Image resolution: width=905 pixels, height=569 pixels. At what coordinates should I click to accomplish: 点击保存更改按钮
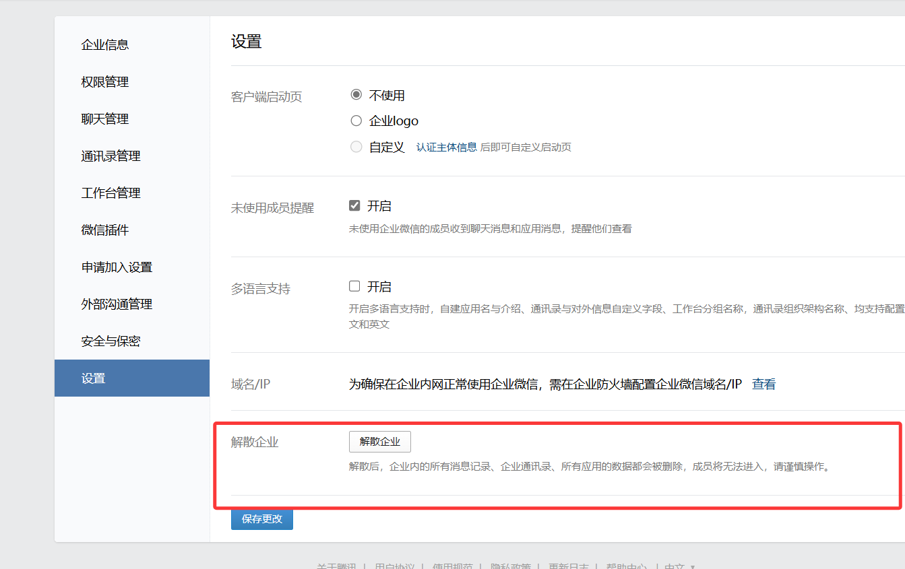[261, 519]
